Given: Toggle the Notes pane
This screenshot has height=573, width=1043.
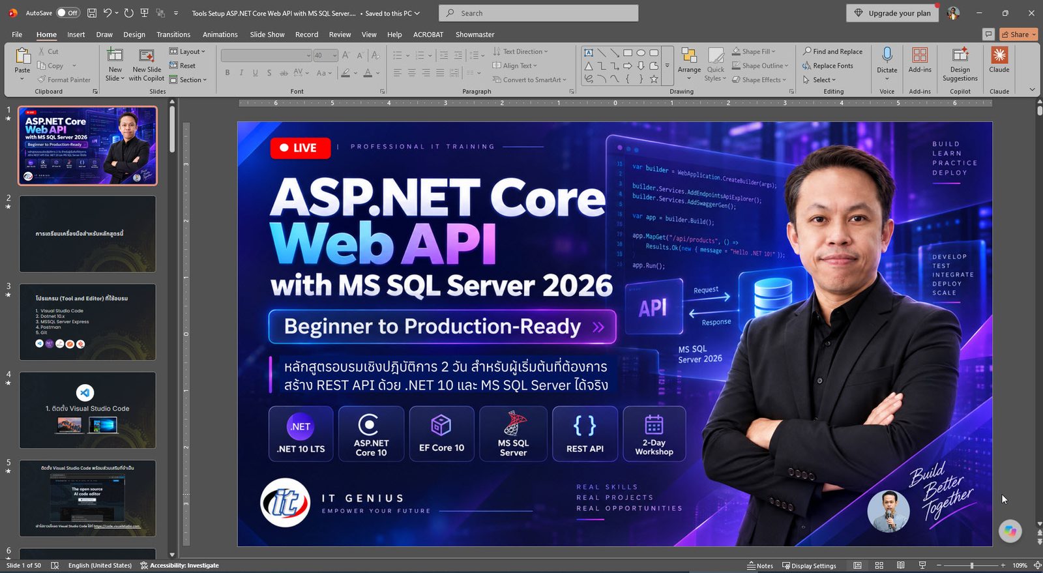Looking at the screenshot, I should (x=760, y=565).
